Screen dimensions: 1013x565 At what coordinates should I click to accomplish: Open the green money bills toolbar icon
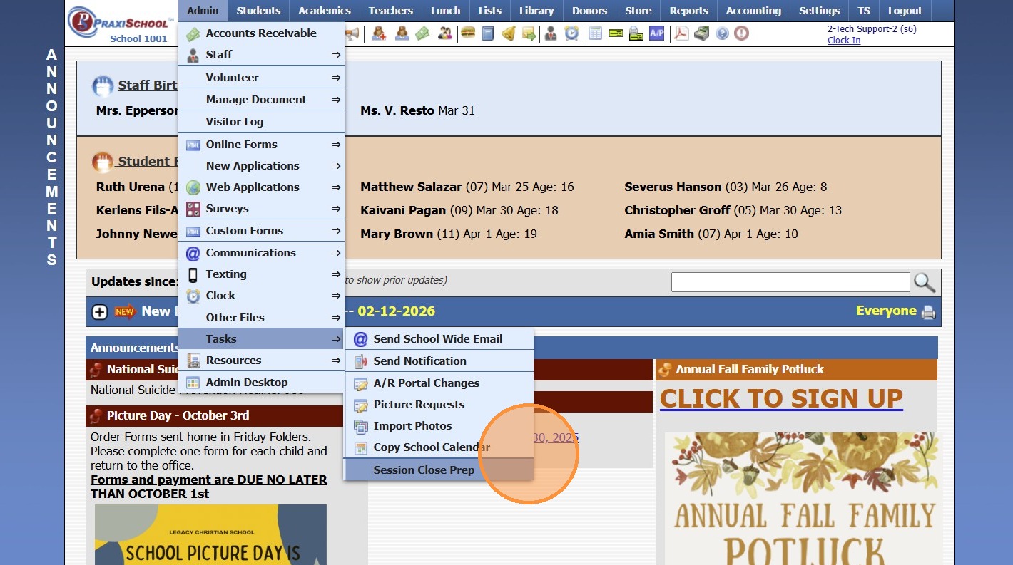pos(422,33)
